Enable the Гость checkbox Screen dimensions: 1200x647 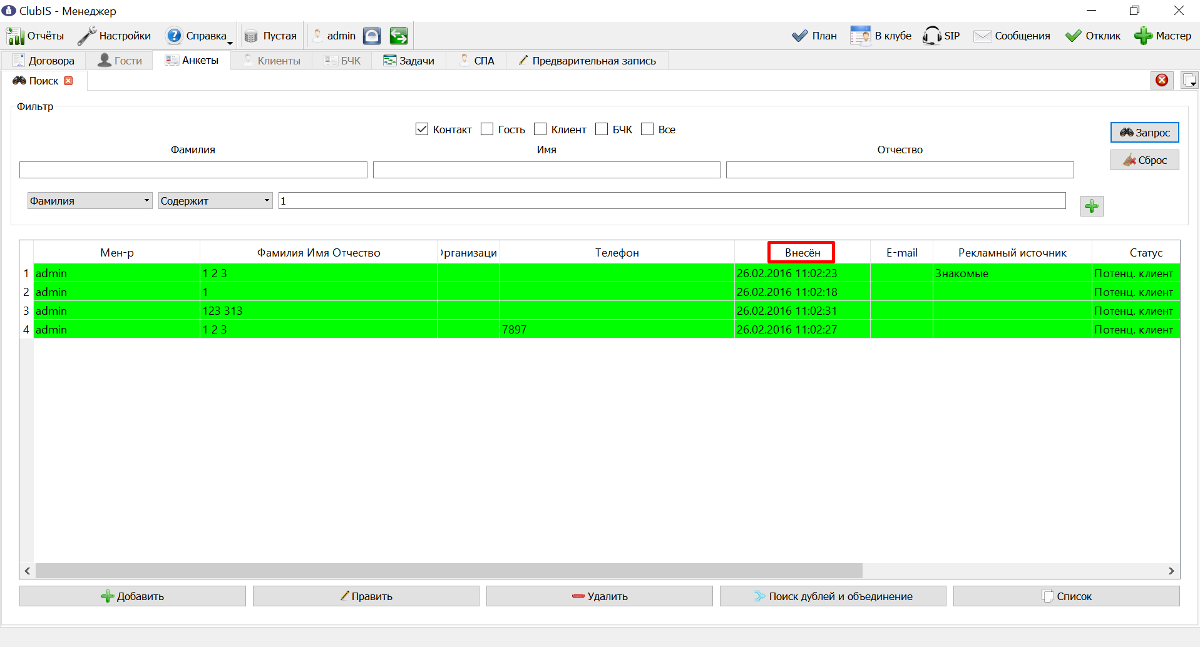click(487, 129)
